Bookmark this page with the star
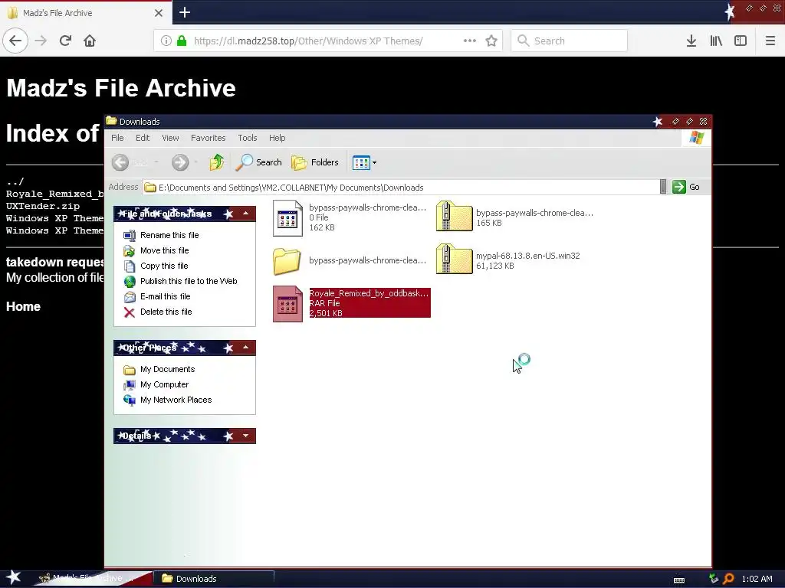The image size is (785, 588). [491, 41]
